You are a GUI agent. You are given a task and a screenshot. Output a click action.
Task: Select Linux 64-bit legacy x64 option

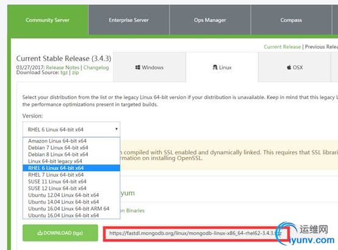(71, 161)
